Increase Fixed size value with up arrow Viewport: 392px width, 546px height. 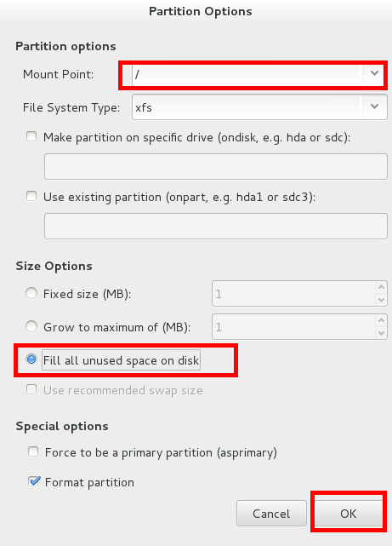[x=381, y=287]
